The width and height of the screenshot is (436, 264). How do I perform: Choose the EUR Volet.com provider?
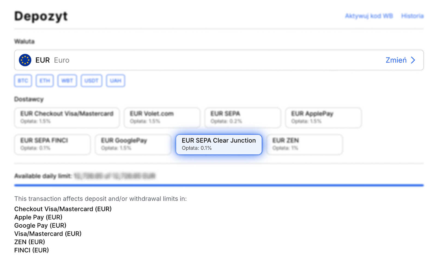(162, 117)
